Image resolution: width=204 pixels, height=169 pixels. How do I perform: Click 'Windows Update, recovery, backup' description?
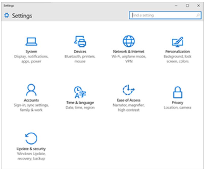(x=31, y=156)
